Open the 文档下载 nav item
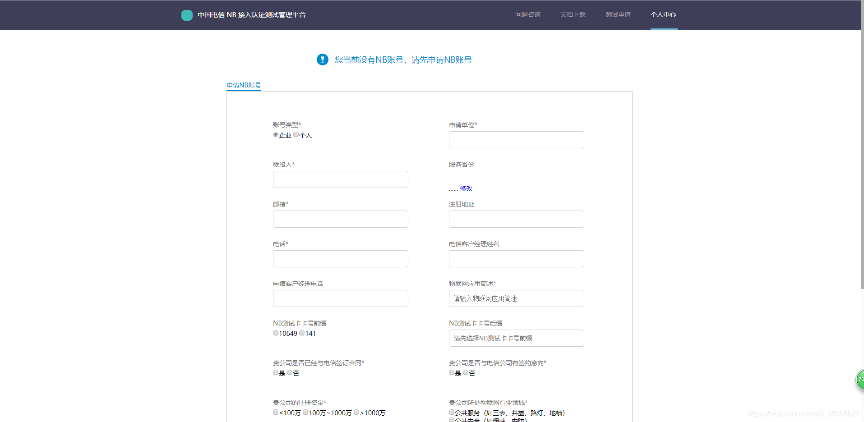This screenshot has height=422, width=864. [x=573, y=15]
